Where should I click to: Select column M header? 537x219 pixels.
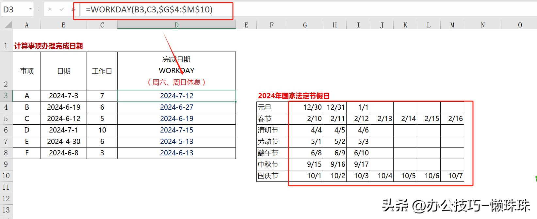coord(452,25)
